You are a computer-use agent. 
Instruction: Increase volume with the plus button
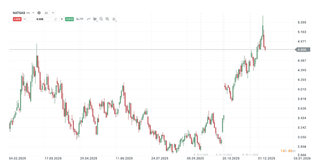coord(62,19)
